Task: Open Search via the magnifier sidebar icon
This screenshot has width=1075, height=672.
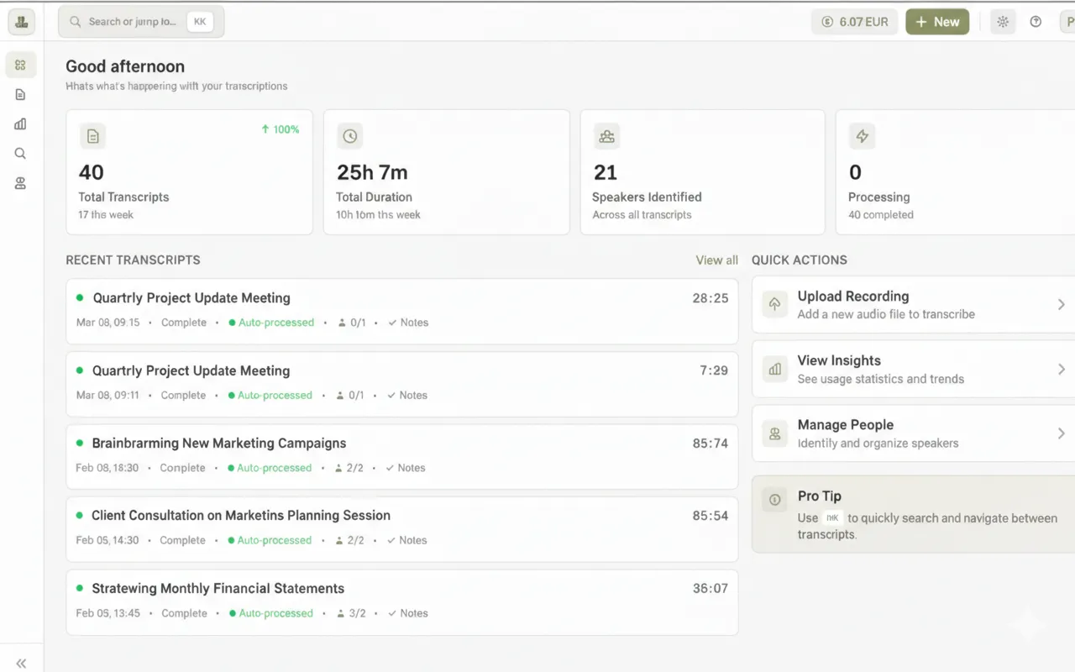Action: pyautogui.click(x=21, y=153)
